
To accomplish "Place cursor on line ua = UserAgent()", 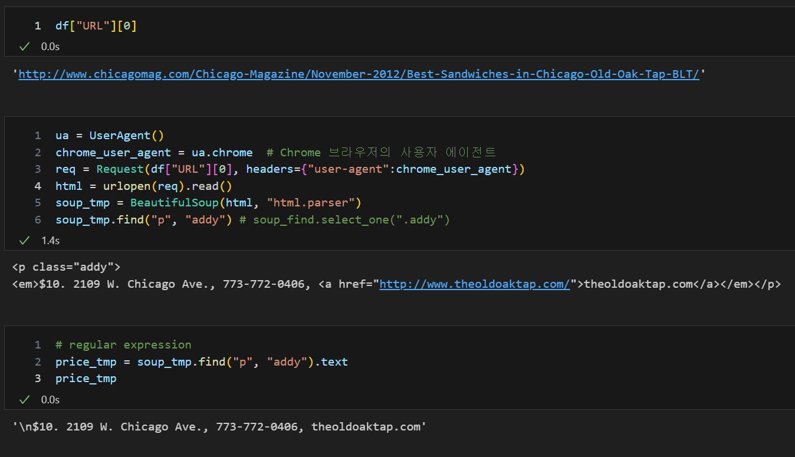I will pos(110,136).
